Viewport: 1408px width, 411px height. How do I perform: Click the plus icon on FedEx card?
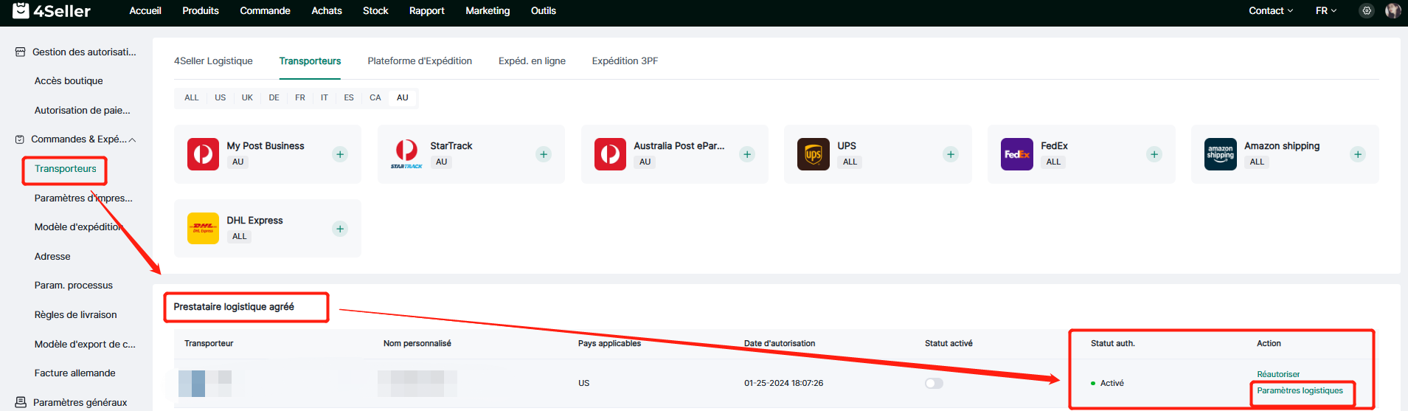[1154, 154]
